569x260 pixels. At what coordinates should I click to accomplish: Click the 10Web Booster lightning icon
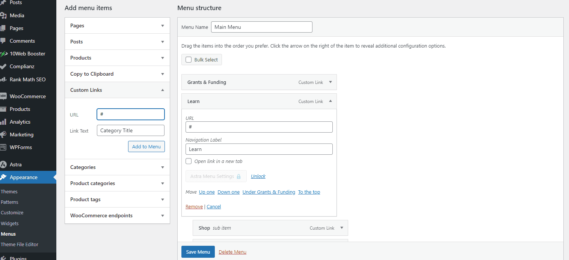point(3,54)
